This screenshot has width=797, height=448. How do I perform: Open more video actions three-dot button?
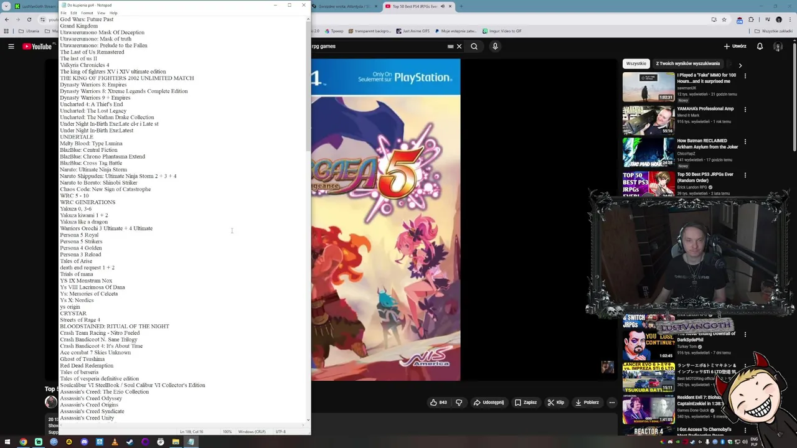click(611, 403)
